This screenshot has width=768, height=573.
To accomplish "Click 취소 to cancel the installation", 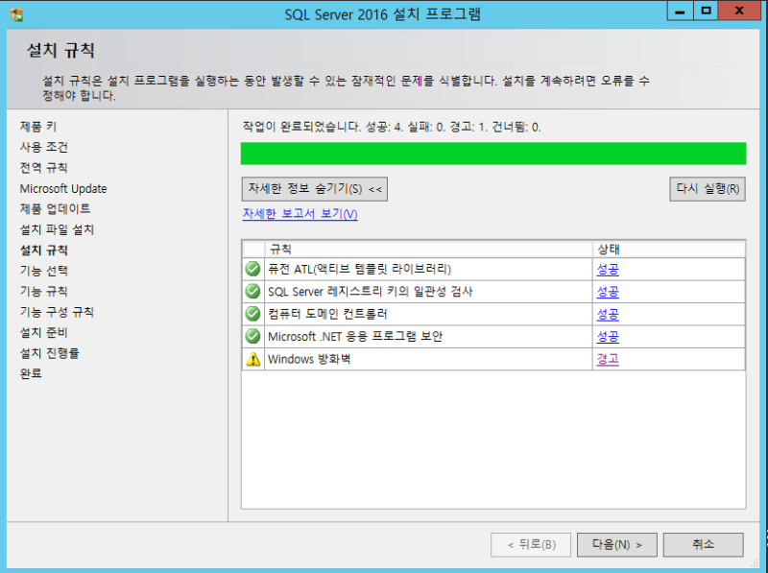I will (x=703, y=544).
